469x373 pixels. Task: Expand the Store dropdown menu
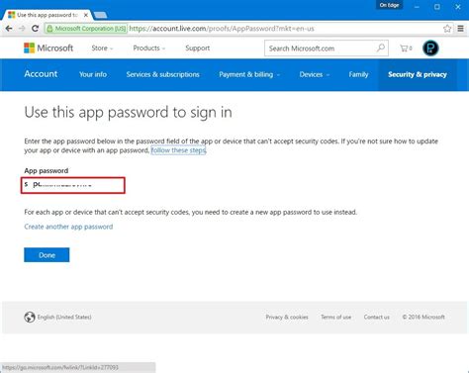[102, 48]
